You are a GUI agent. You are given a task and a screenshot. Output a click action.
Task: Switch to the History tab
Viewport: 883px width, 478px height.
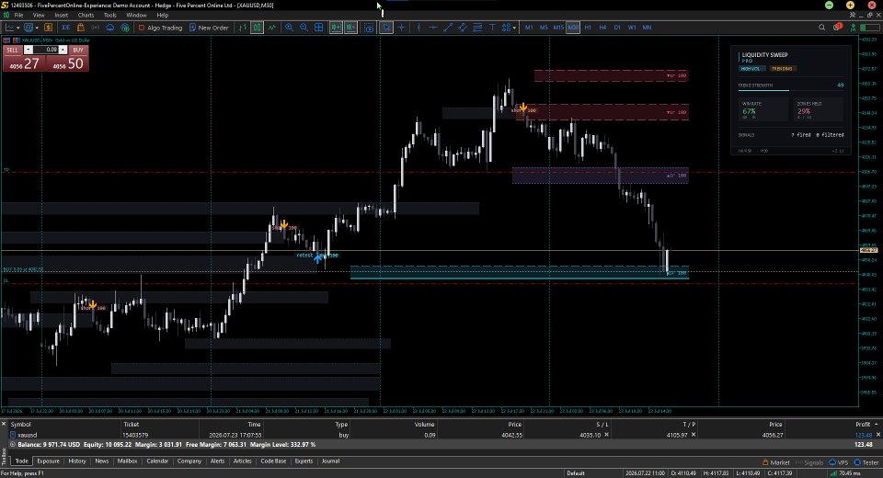click(x=77, y=461)
